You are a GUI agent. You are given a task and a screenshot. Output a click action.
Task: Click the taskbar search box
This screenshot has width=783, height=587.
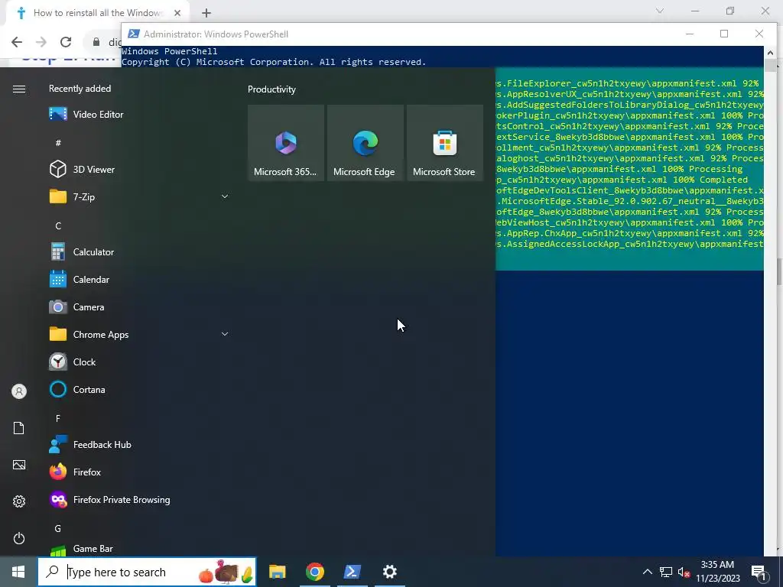[148, 572]
